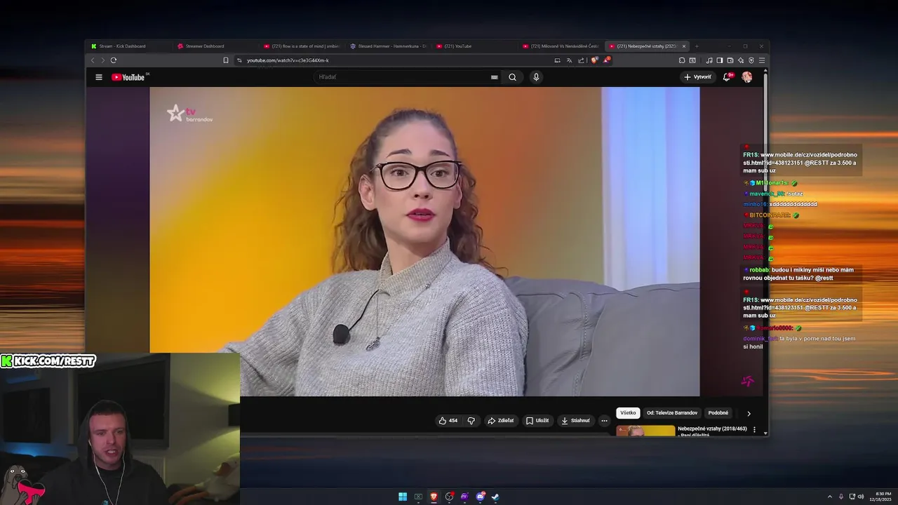
Task: Go forward in the browser
Action: pyautogui.click(x=102, y=60)
